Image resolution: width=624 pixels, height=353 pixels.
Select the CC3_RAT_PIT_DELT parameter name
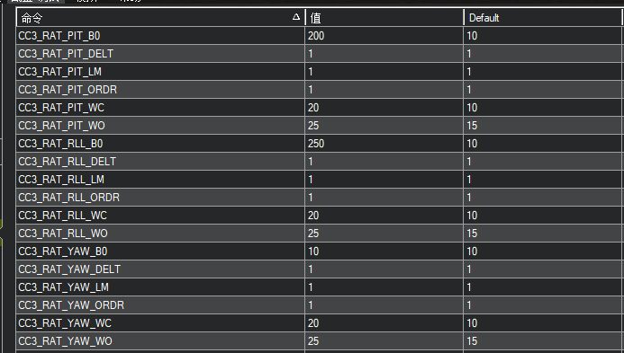click(x=66, y=54)
